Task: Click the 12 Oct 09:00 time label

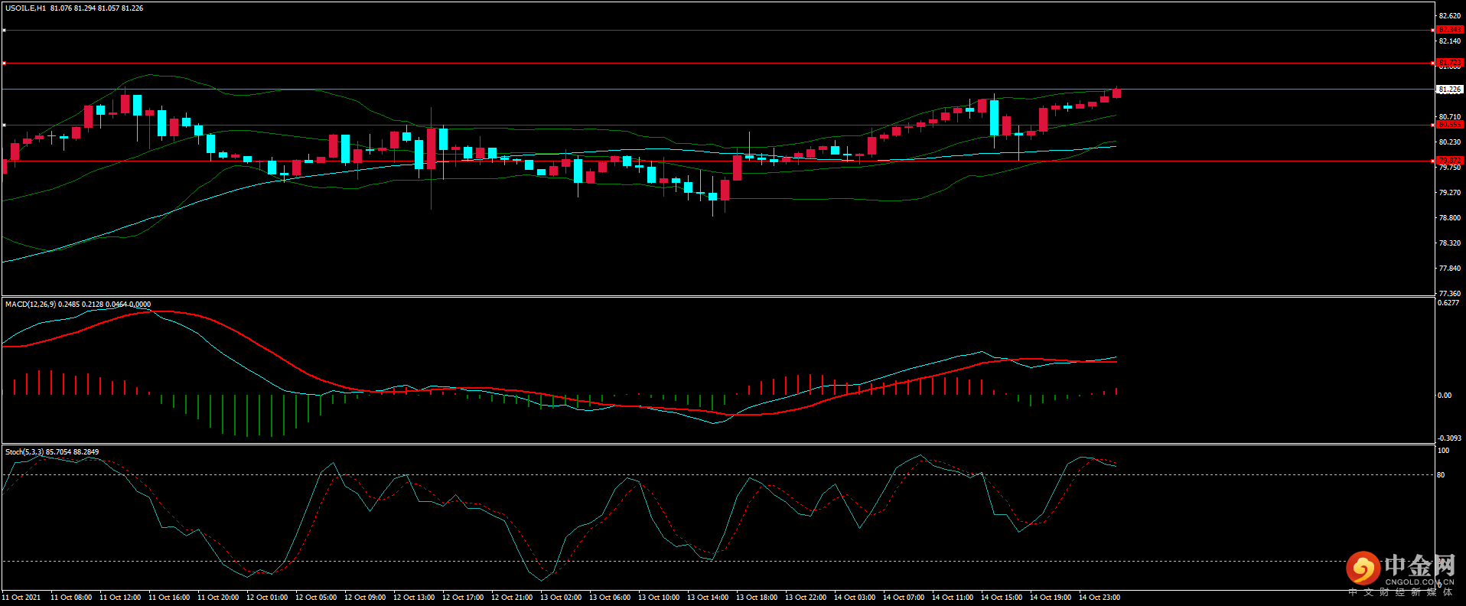Action: click(x=365, y=598)
